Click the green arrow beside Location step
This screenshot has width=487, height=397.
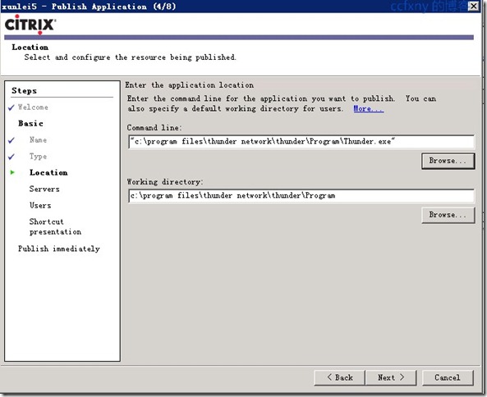tap(12, 172)
